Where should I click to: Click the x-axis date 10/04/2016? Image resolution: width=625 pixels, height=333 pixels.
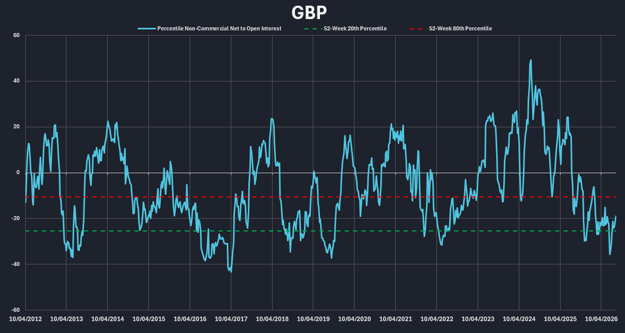[x=190, y=319]
